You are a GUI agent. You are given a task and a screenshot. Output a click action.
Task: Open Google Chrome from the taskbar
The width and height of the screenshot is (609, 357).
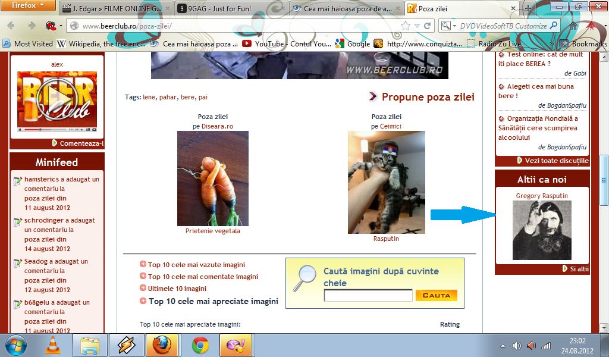point(200,345)
